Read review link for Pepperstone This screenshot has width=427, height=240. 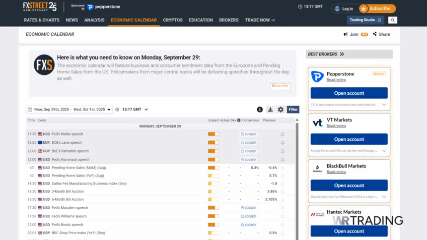pyautogui.click(x=336, y=80)
